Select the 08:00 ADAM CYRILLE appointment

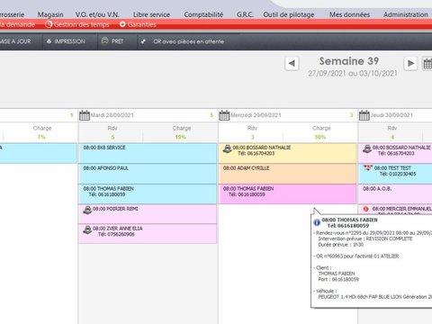pyautogui.click(x=287, y=174)
